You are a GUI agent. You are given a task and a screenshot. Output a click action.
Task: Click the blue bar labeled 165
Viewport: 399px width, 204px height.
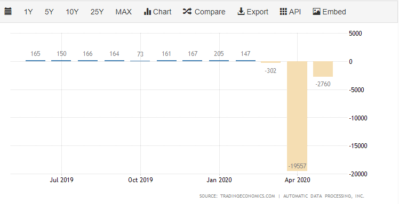pyautogui.click(x=35, y=61)
